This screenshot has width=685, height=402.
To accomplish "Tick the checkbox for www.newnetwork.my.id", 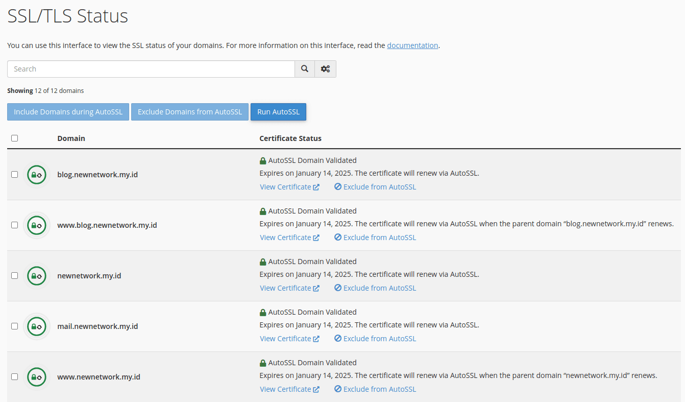I will click(14, 377).
